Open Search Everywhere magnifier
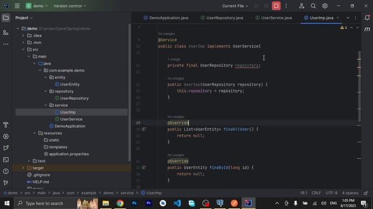The height and width of the screenshot is (209, 373). pyautogui.click(x=314, y=6)
